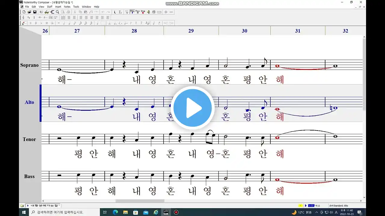
Task: Select the half note duration
Action: (x=64, y=23)
